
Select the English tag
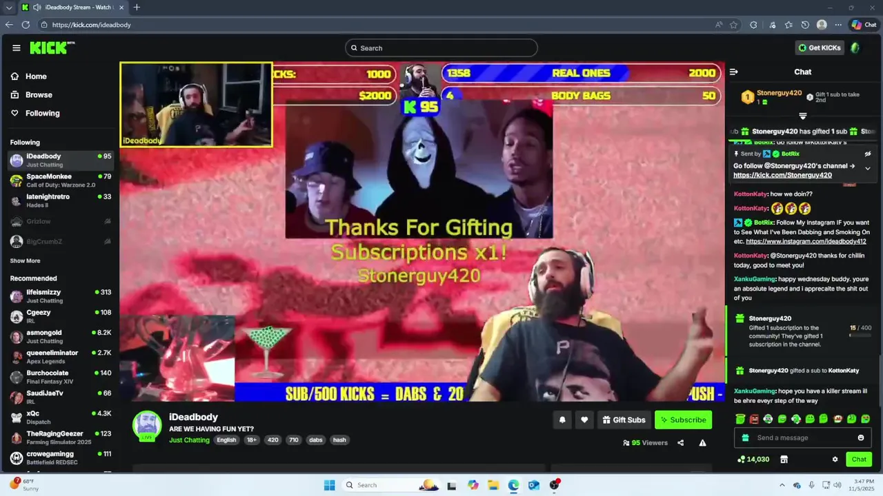[x=226, y=440]
